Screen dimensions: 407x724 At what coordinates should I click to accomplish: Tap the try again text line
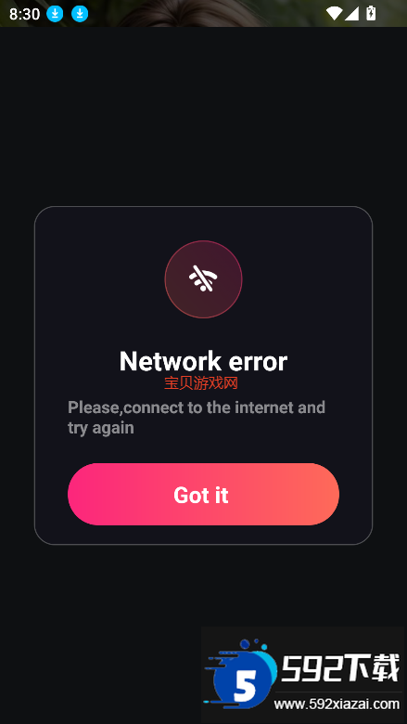tap(101, 428)
